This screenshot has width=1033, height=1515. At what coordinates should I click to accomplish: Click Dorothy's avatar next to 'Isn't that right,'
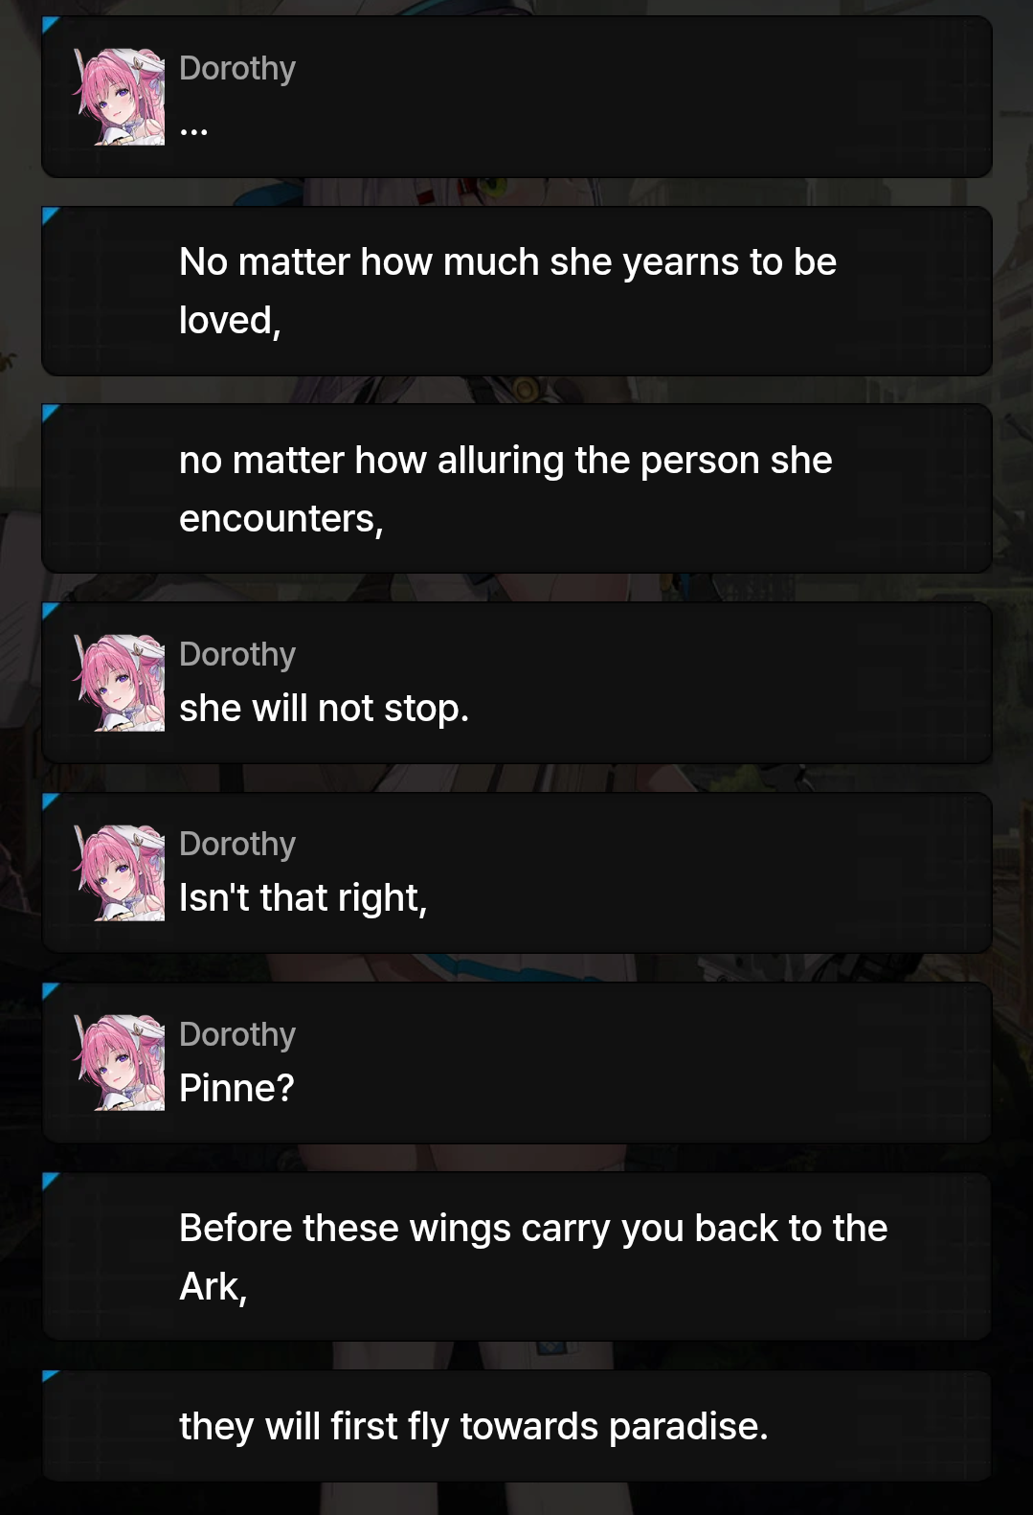[120, 872]
